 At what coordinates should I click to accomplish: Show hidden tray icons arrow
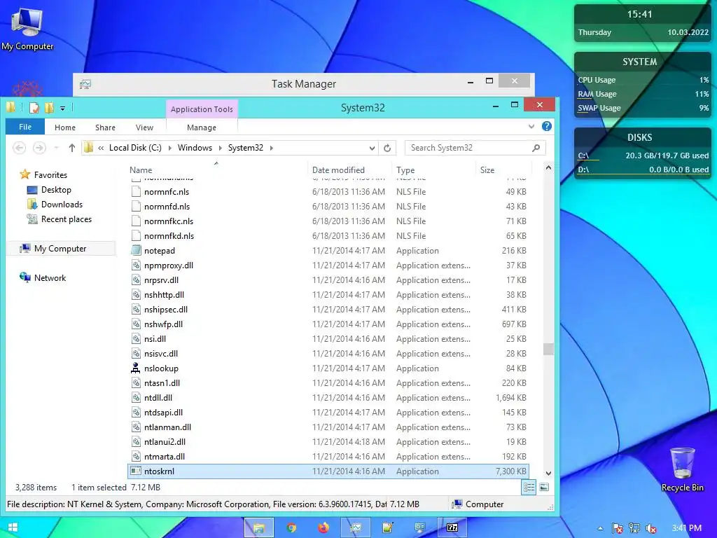600,528
